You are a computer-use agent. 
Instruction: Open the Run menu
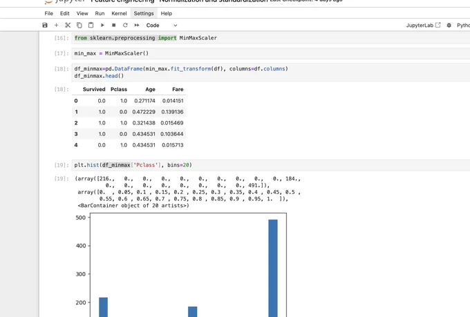pos(100,13)
